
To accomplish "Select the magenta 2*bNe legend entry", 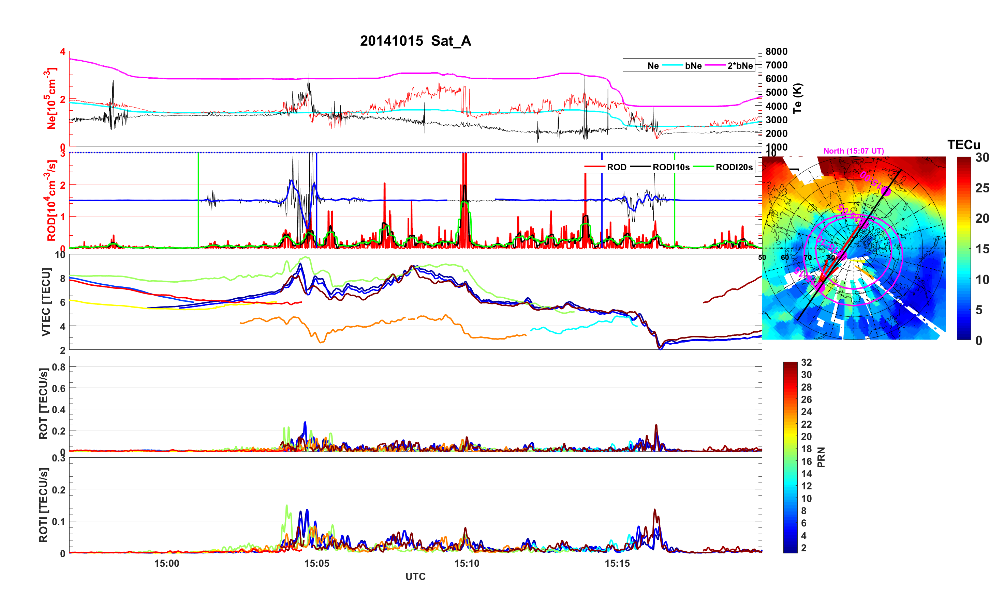I will pos(740,65).
